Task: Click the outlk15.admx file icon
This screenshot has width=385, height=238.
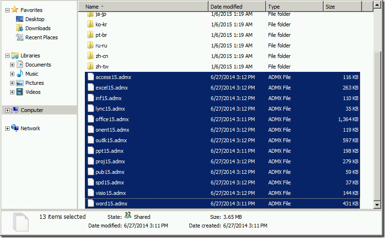Action: coord(91,140)
